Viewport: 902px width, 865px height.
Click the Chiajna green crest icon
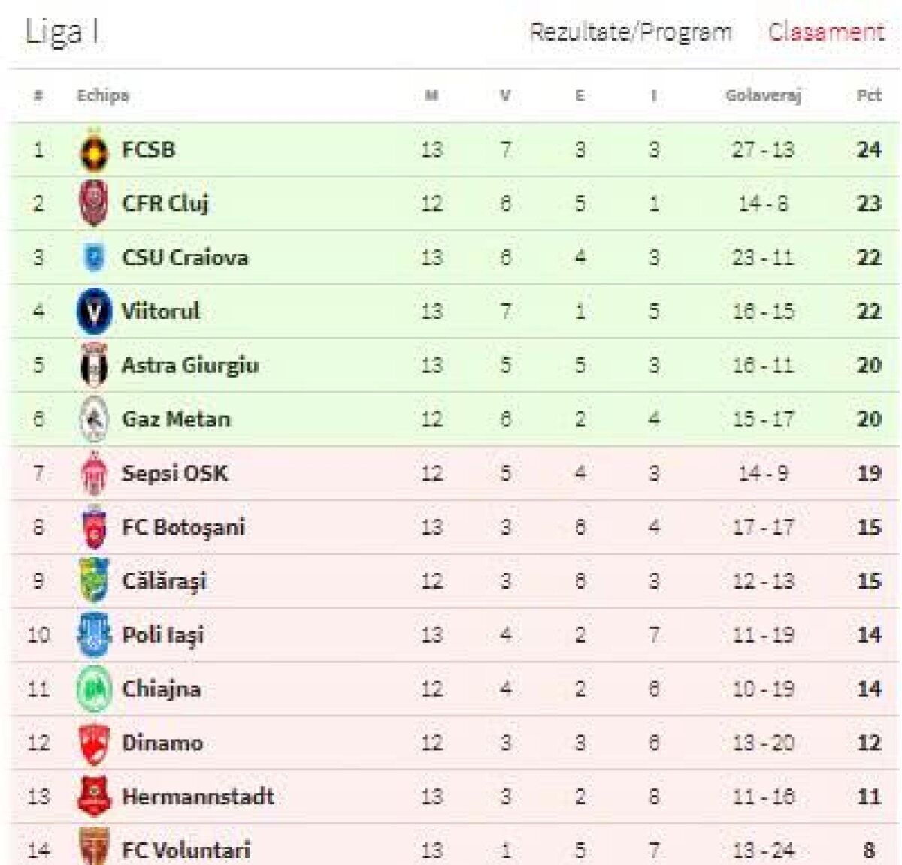point(94,689)
